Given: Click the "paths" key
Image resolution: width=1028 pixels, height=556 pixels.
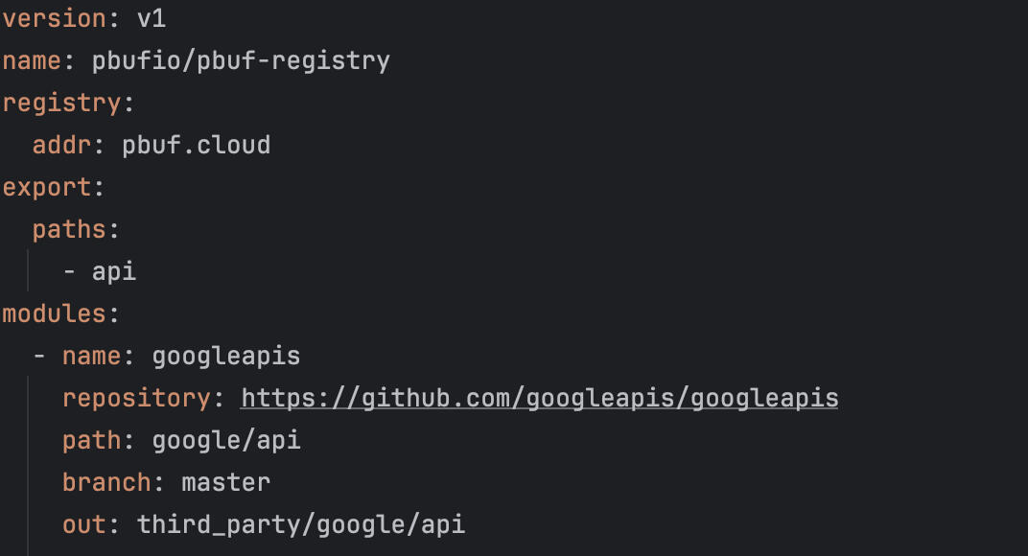Looking at the screenshot, I should (x=70, y=229).
